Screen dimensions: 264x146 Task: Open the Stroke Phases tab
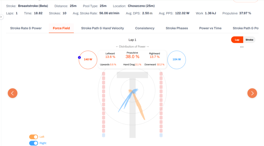click(x=177, y=28)
